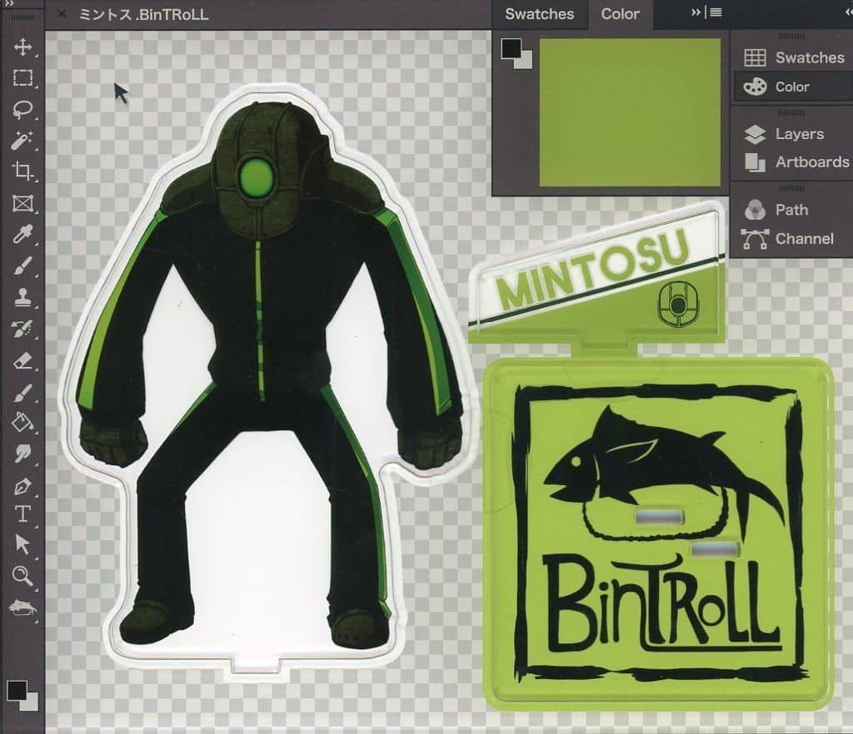
Task: Select the Type tool
Action: tap(22, 516)
